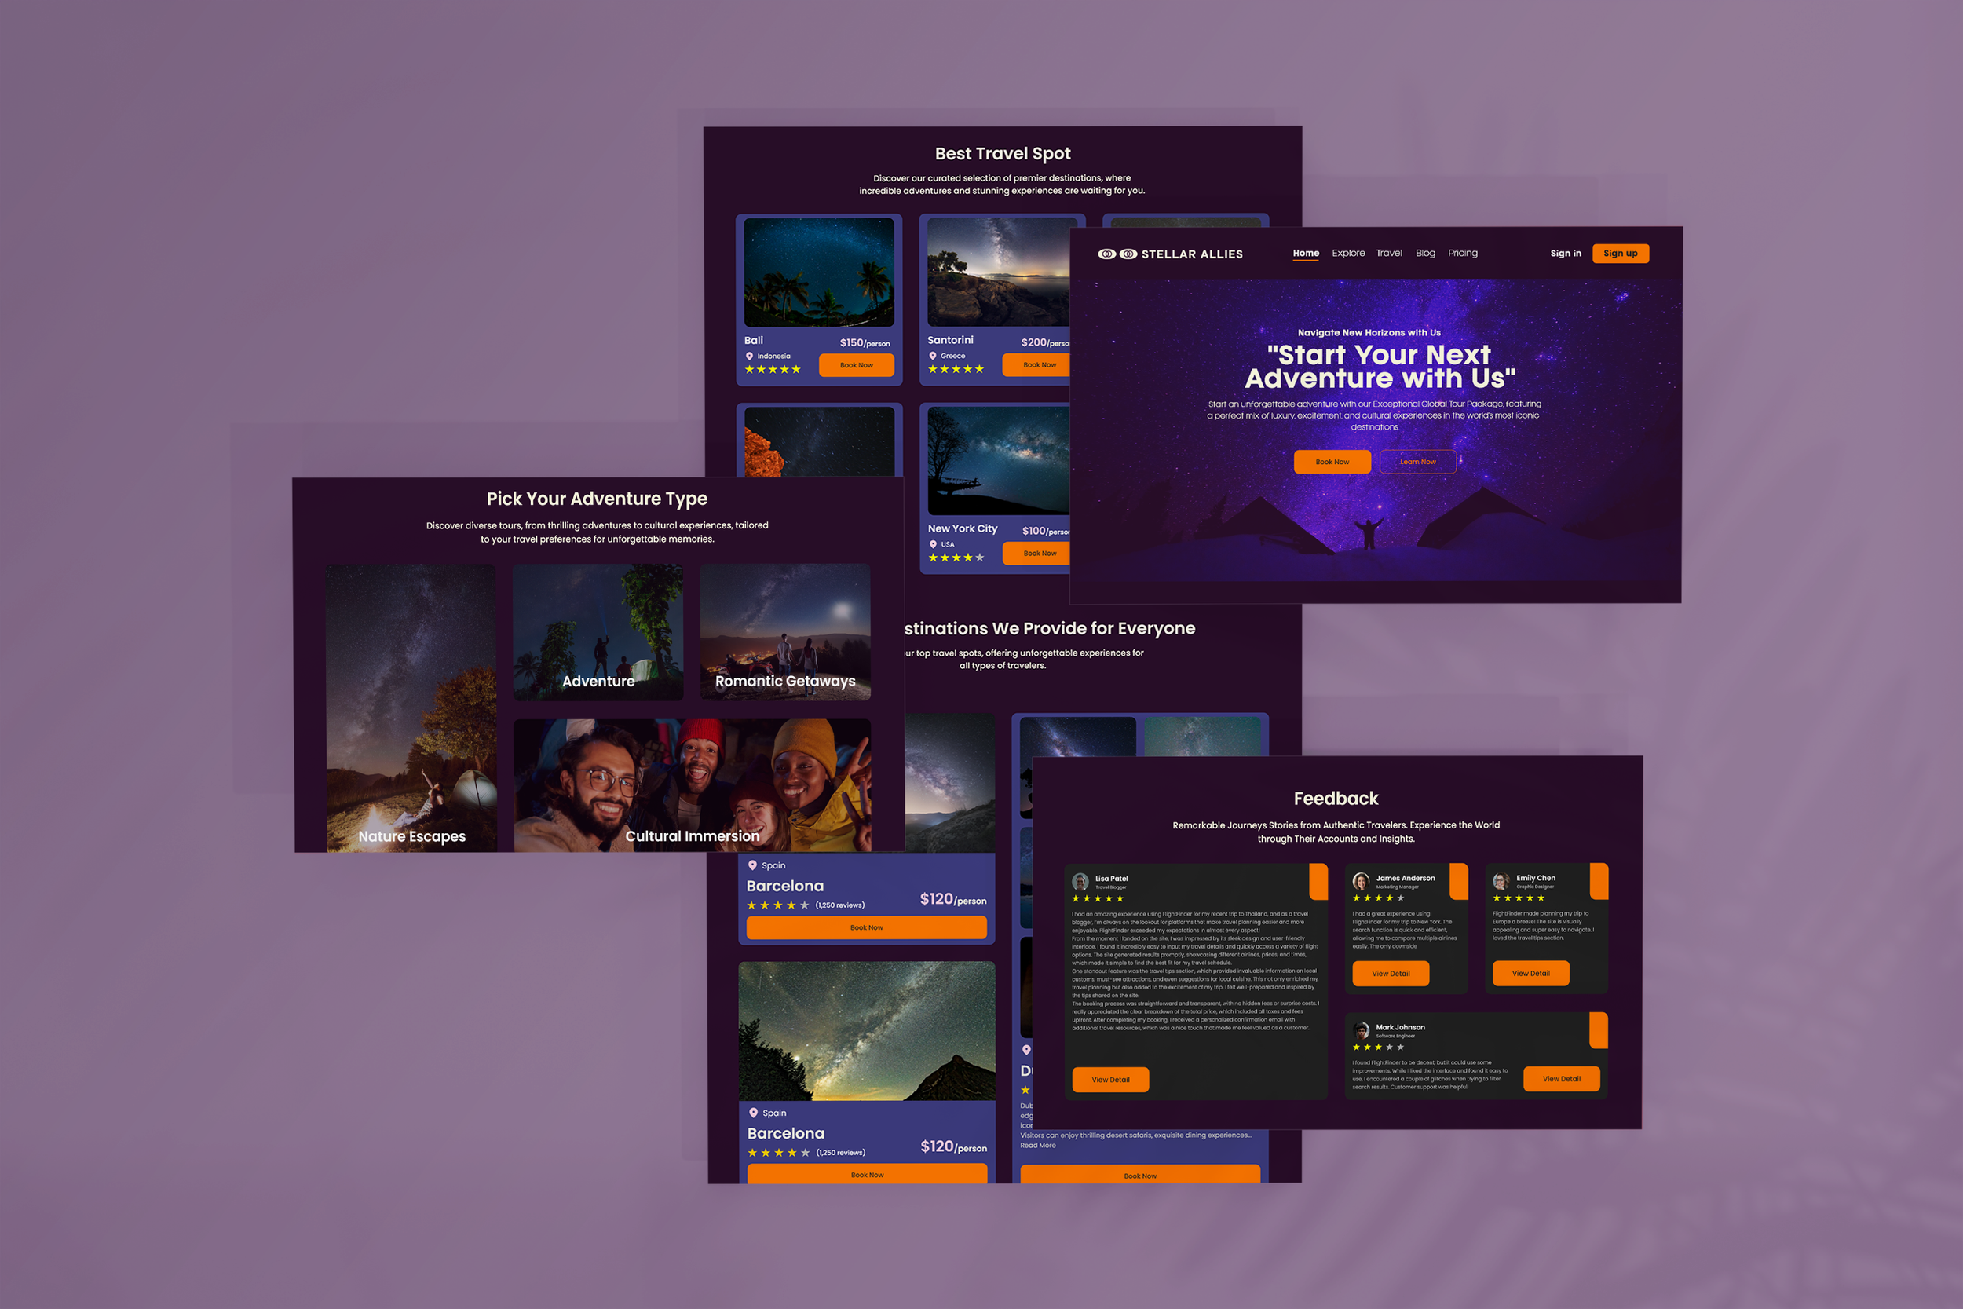
Task: Click the Sign in link
Action: pyautogui.click(x=1565, y=254)
